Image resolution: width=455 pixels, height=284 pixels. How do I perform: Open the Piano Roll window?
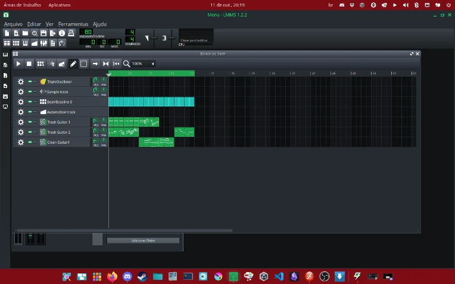pyautogui.click(x=25, y=43)
